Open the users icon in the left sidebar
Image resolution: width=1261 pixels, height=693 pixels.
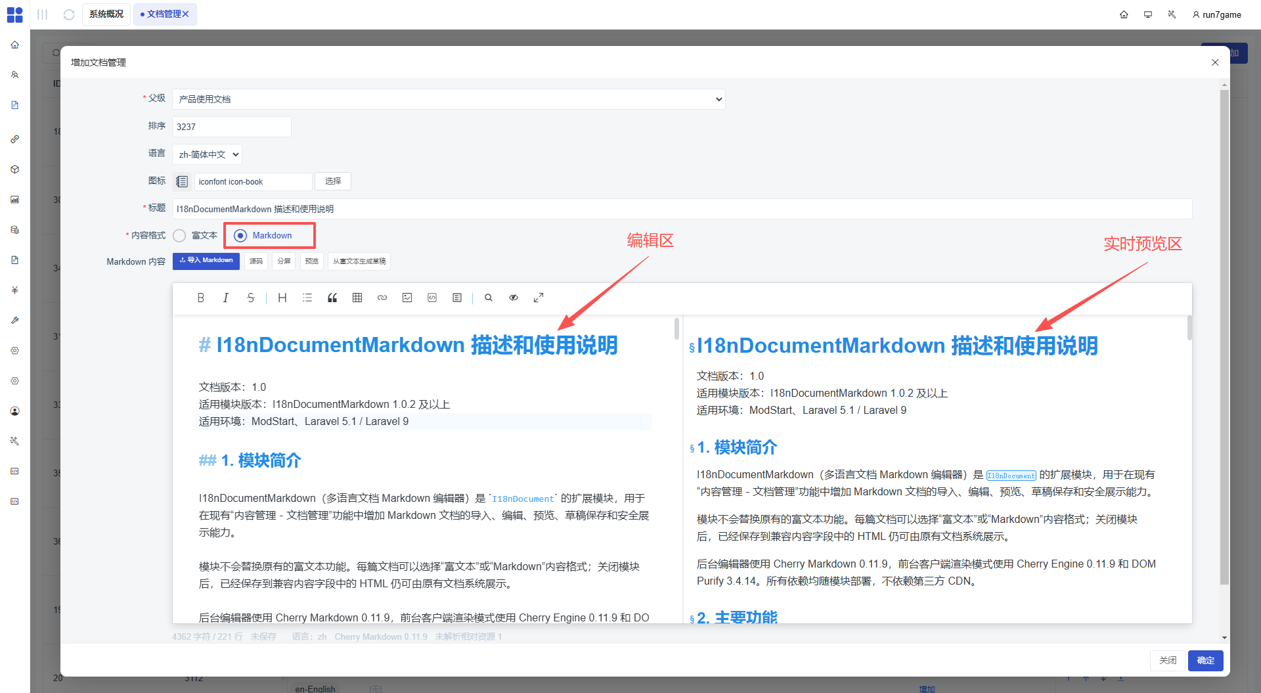tap(14, 75)
